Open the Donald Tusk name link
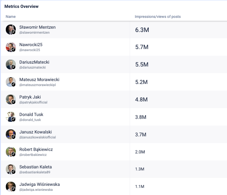 (x=31, y=114)
